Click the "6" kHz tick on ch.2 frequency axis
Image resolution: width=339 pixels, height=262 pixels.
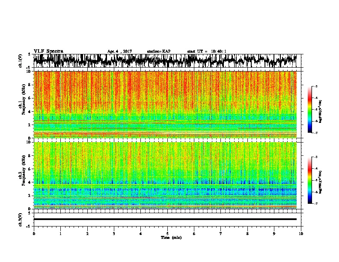[x=30, y=169]
